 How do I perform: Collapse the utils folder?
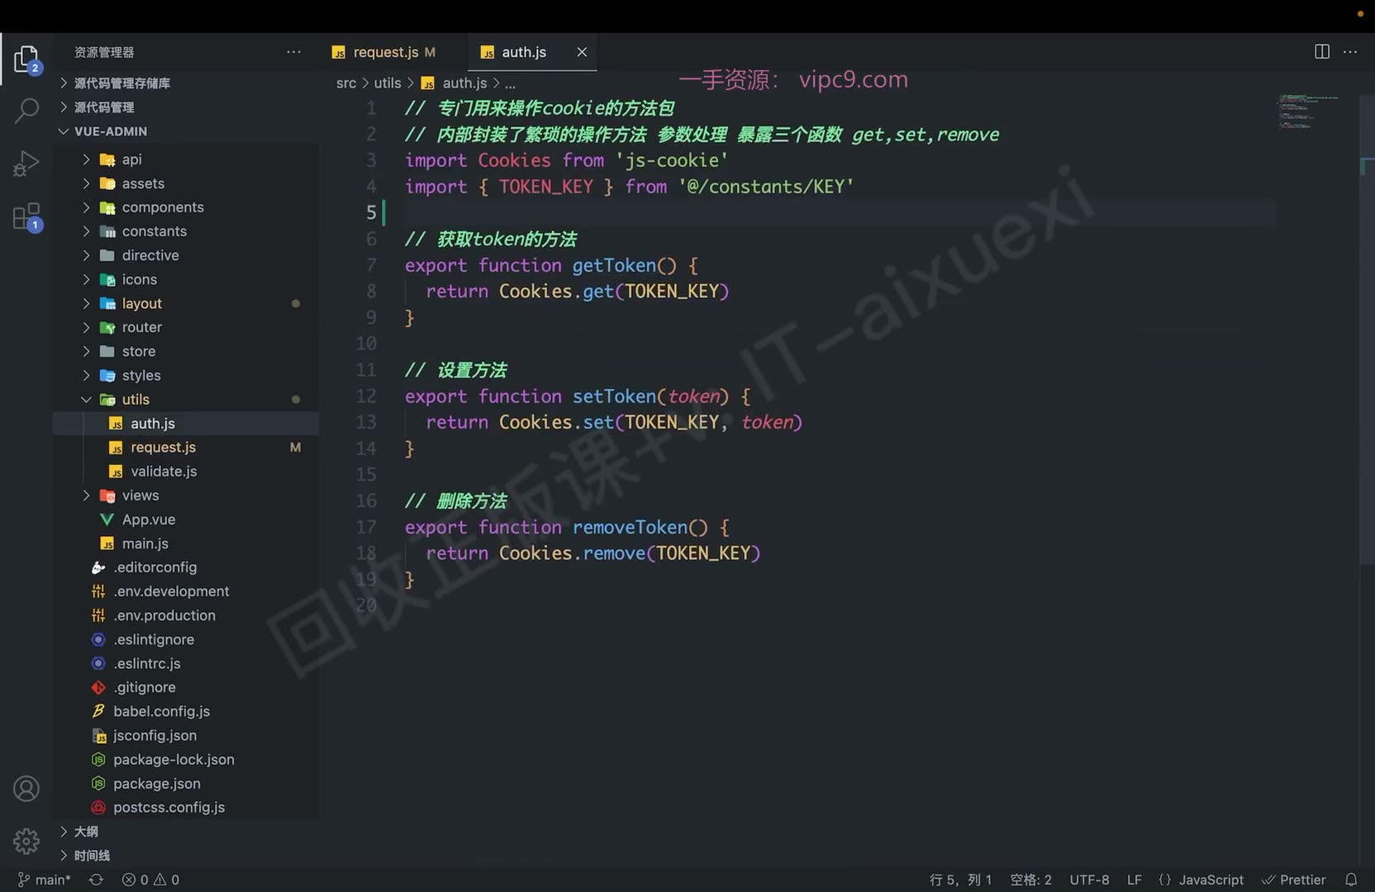click(x=185, y=399)
